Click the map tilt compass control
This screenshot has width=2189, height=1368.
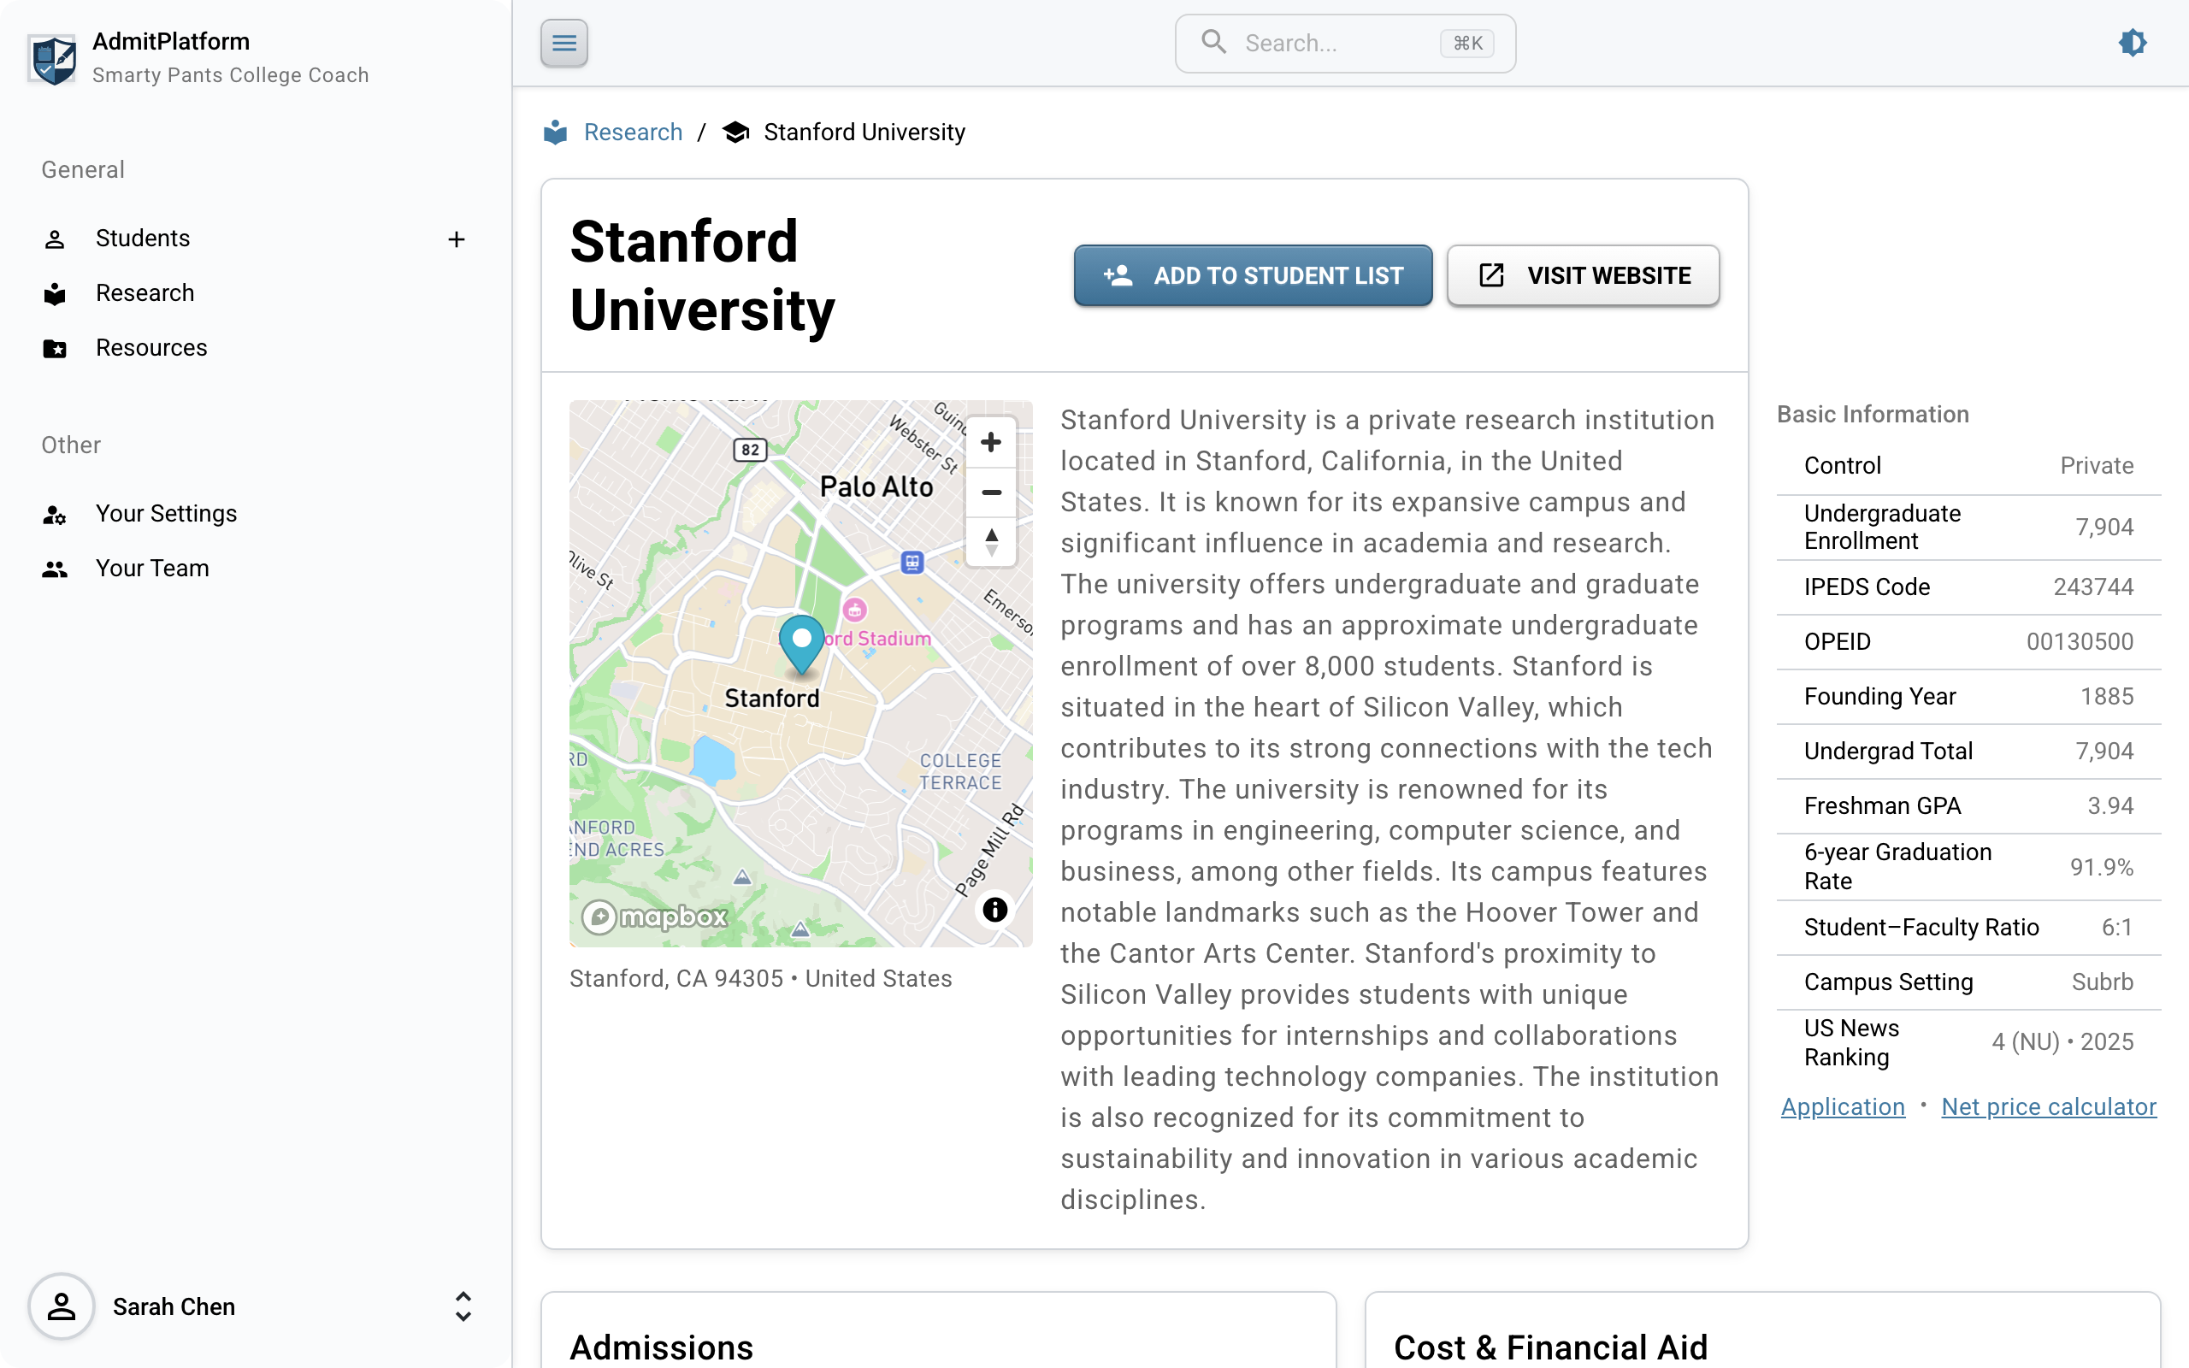(990, 541)
